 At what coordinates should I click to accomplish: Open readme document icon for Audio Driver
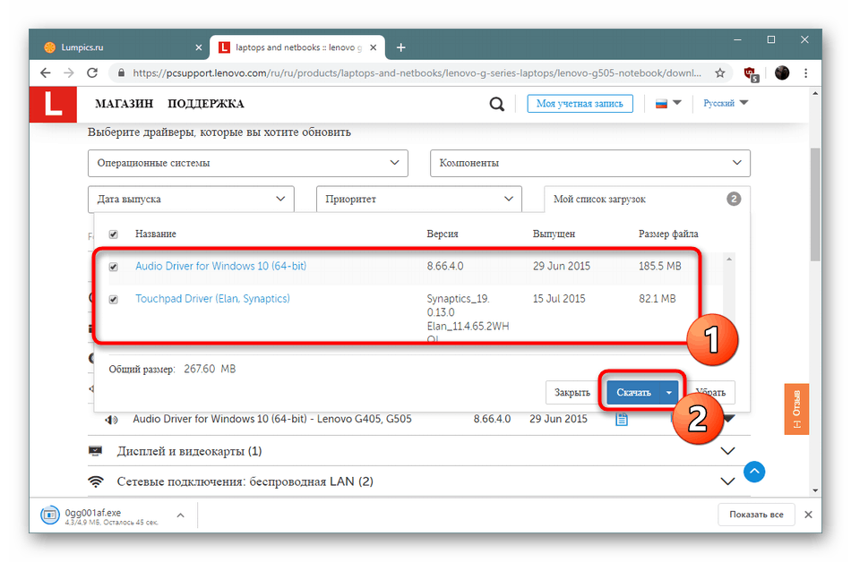pos(622,420)
